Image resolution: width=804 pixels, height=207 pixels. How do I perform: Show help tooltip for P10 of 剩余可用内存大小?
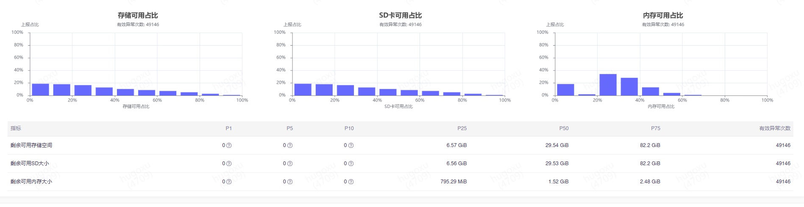click(x=351, y=182)
